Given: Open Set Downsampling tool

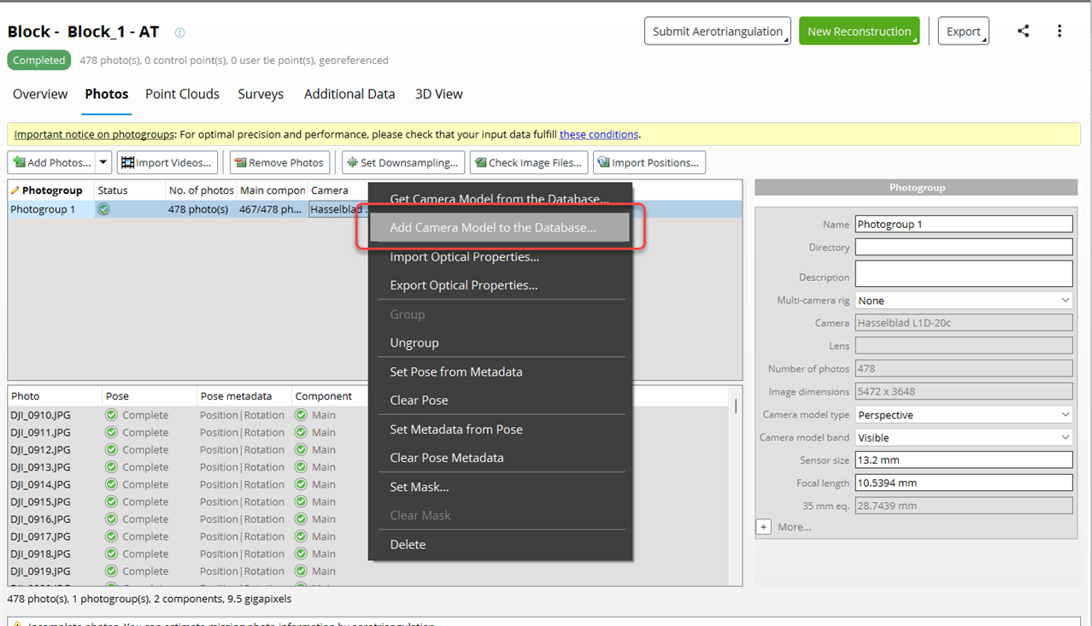Looking at the screenshot, I should [x=403, y=162].
